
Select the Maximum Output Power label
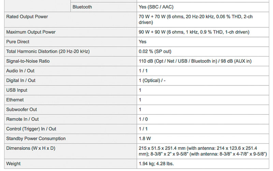pyautogui.click(x=31, y=32)
